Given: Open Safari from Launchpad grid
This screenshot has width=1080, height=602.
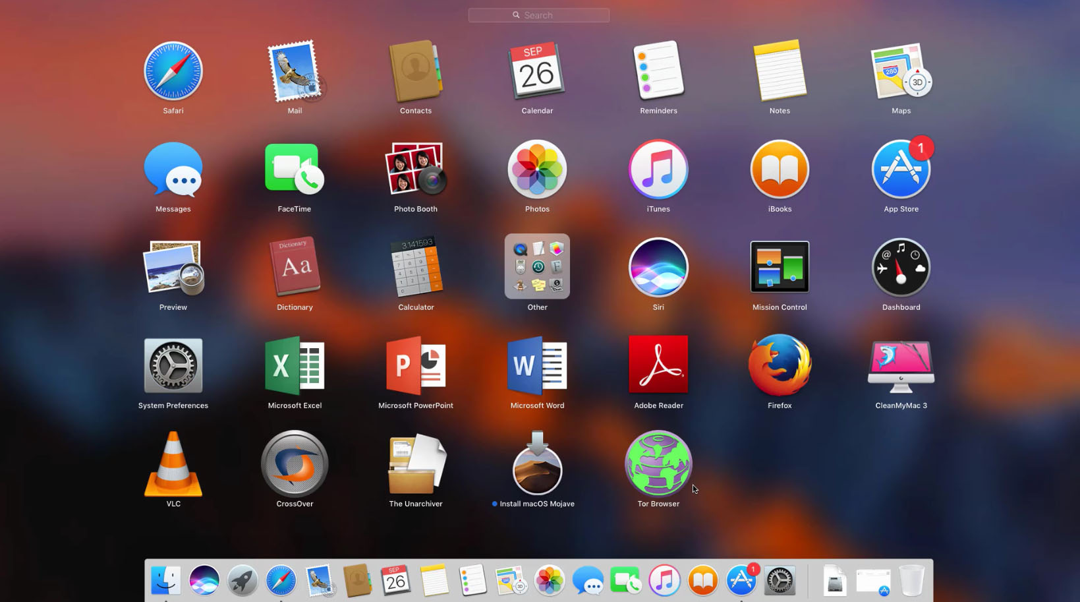Looking at the screenshot, I should 173,71.
